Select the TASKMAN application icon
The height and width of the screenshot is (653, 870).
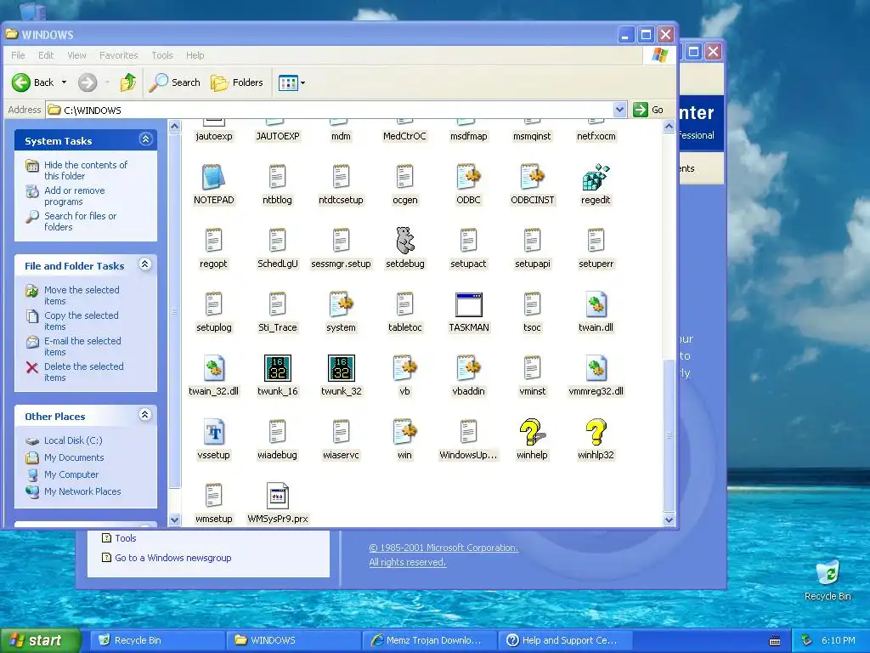pyautogui.click(x=469, y=304)
